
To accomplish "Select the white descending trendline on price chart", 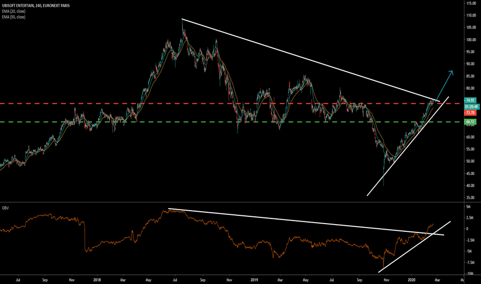I will point(311,60).
